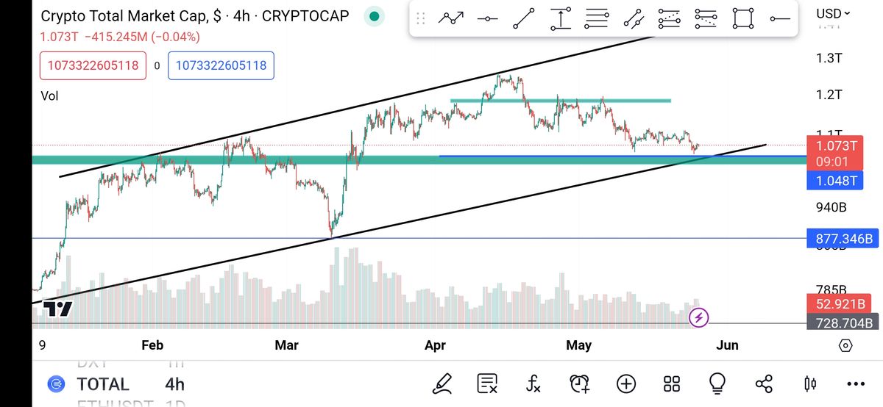This screenshot has height=407, width=883.
Task: Open chart settings hexagon at bottom right
Action: pyautogui.click(x=845, y=345)
